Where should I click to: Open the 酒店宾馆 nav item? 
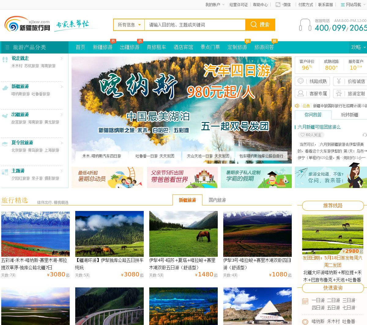click(183, 47)
